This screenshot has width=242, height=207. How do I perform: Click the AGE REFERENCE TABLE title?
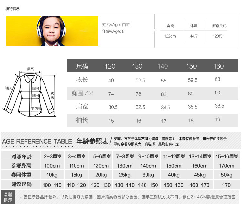(37, 141)
